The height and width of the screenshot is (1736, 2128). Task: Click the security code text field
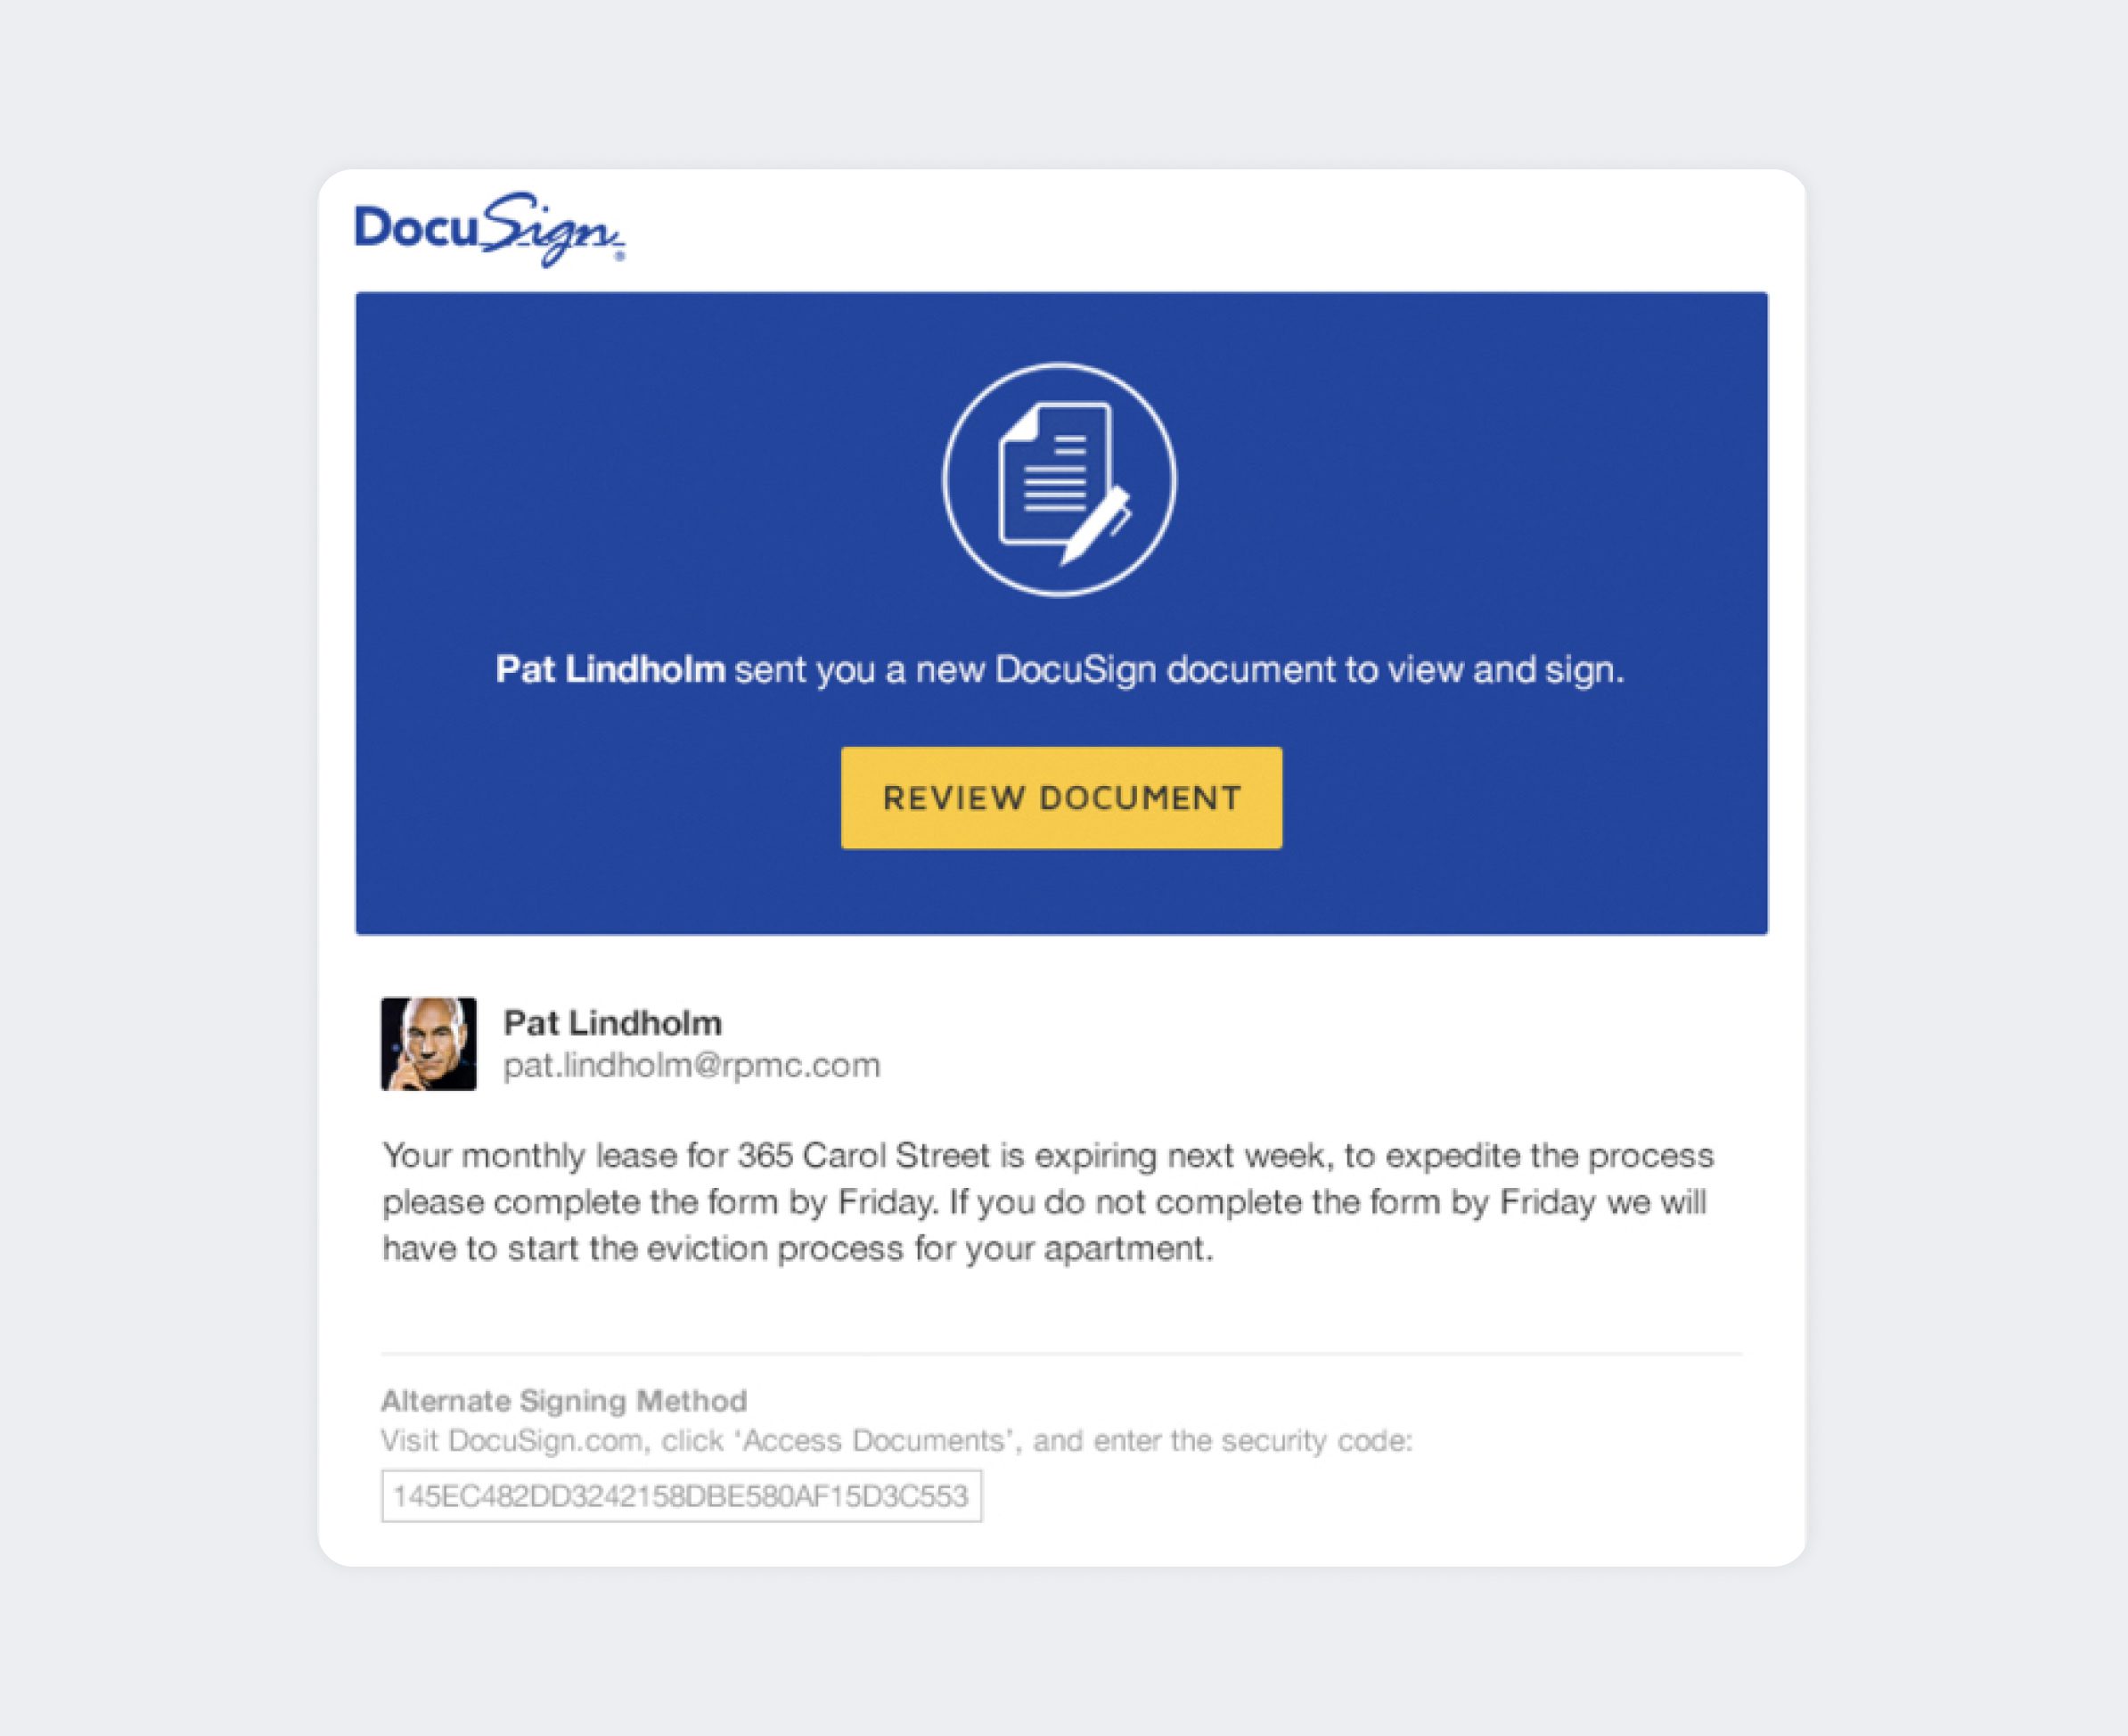pyautogui.click(x=681, y=1496)
